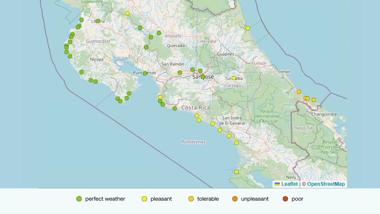Screen dimensions: 380x214
Task: Click the Naso Tjër Di region label
Action: 304,131
